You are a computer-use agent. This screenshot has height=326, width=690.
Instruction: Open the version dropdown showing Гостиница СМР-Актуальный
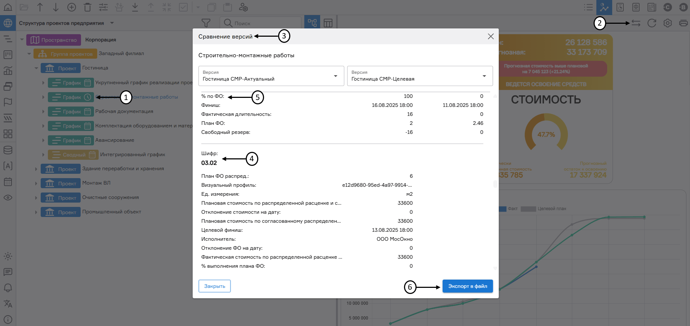[x=271, y=76]
